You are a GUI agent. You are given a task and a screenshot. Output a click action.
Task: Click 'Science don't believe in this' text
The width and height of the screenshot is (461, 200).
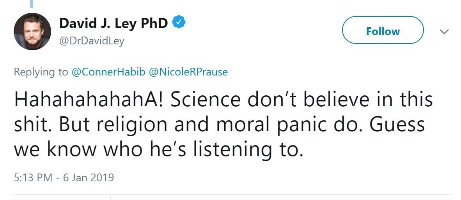pos(301,100)
